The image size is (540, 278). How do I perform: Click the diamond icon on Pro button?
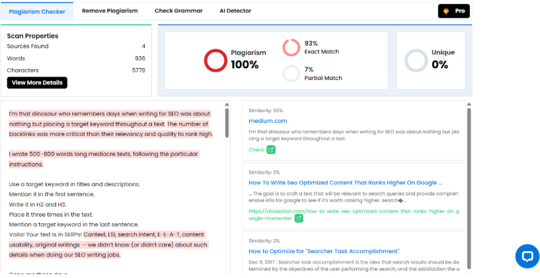click(447, 11)
